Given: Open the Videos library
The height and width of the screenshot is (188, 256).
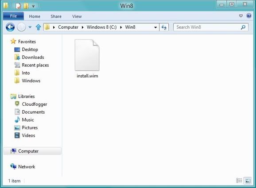Looking at the screenshot, I should (28, 135).
